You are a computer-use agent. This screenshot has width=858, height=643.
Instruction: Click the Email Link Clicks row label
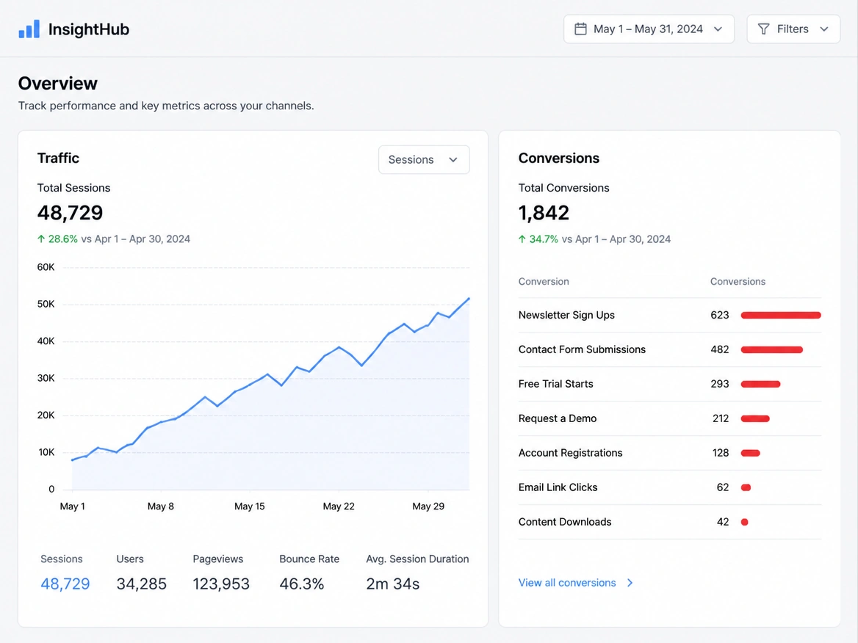click(x=558, y=487)
